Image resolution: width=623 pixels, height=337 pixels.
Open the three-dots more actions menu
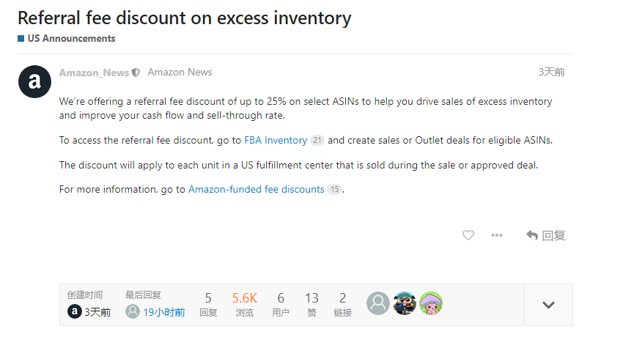coord(497,235)
